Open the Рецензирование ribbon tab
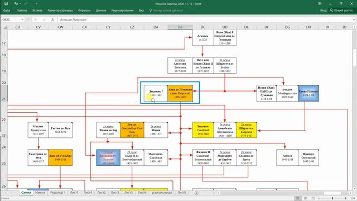 pos(122,11)
